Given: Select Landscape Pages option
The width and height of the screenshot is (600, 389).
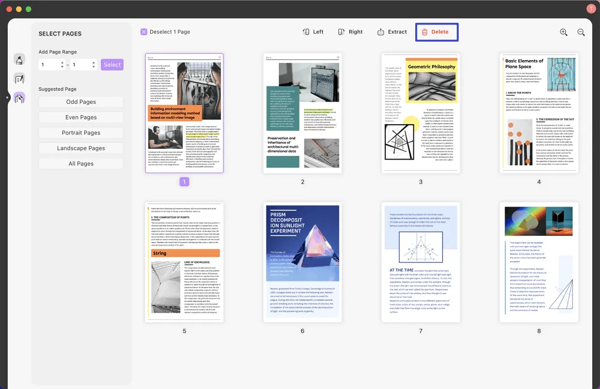Looking at the screenshot, I should coord(81,148).
